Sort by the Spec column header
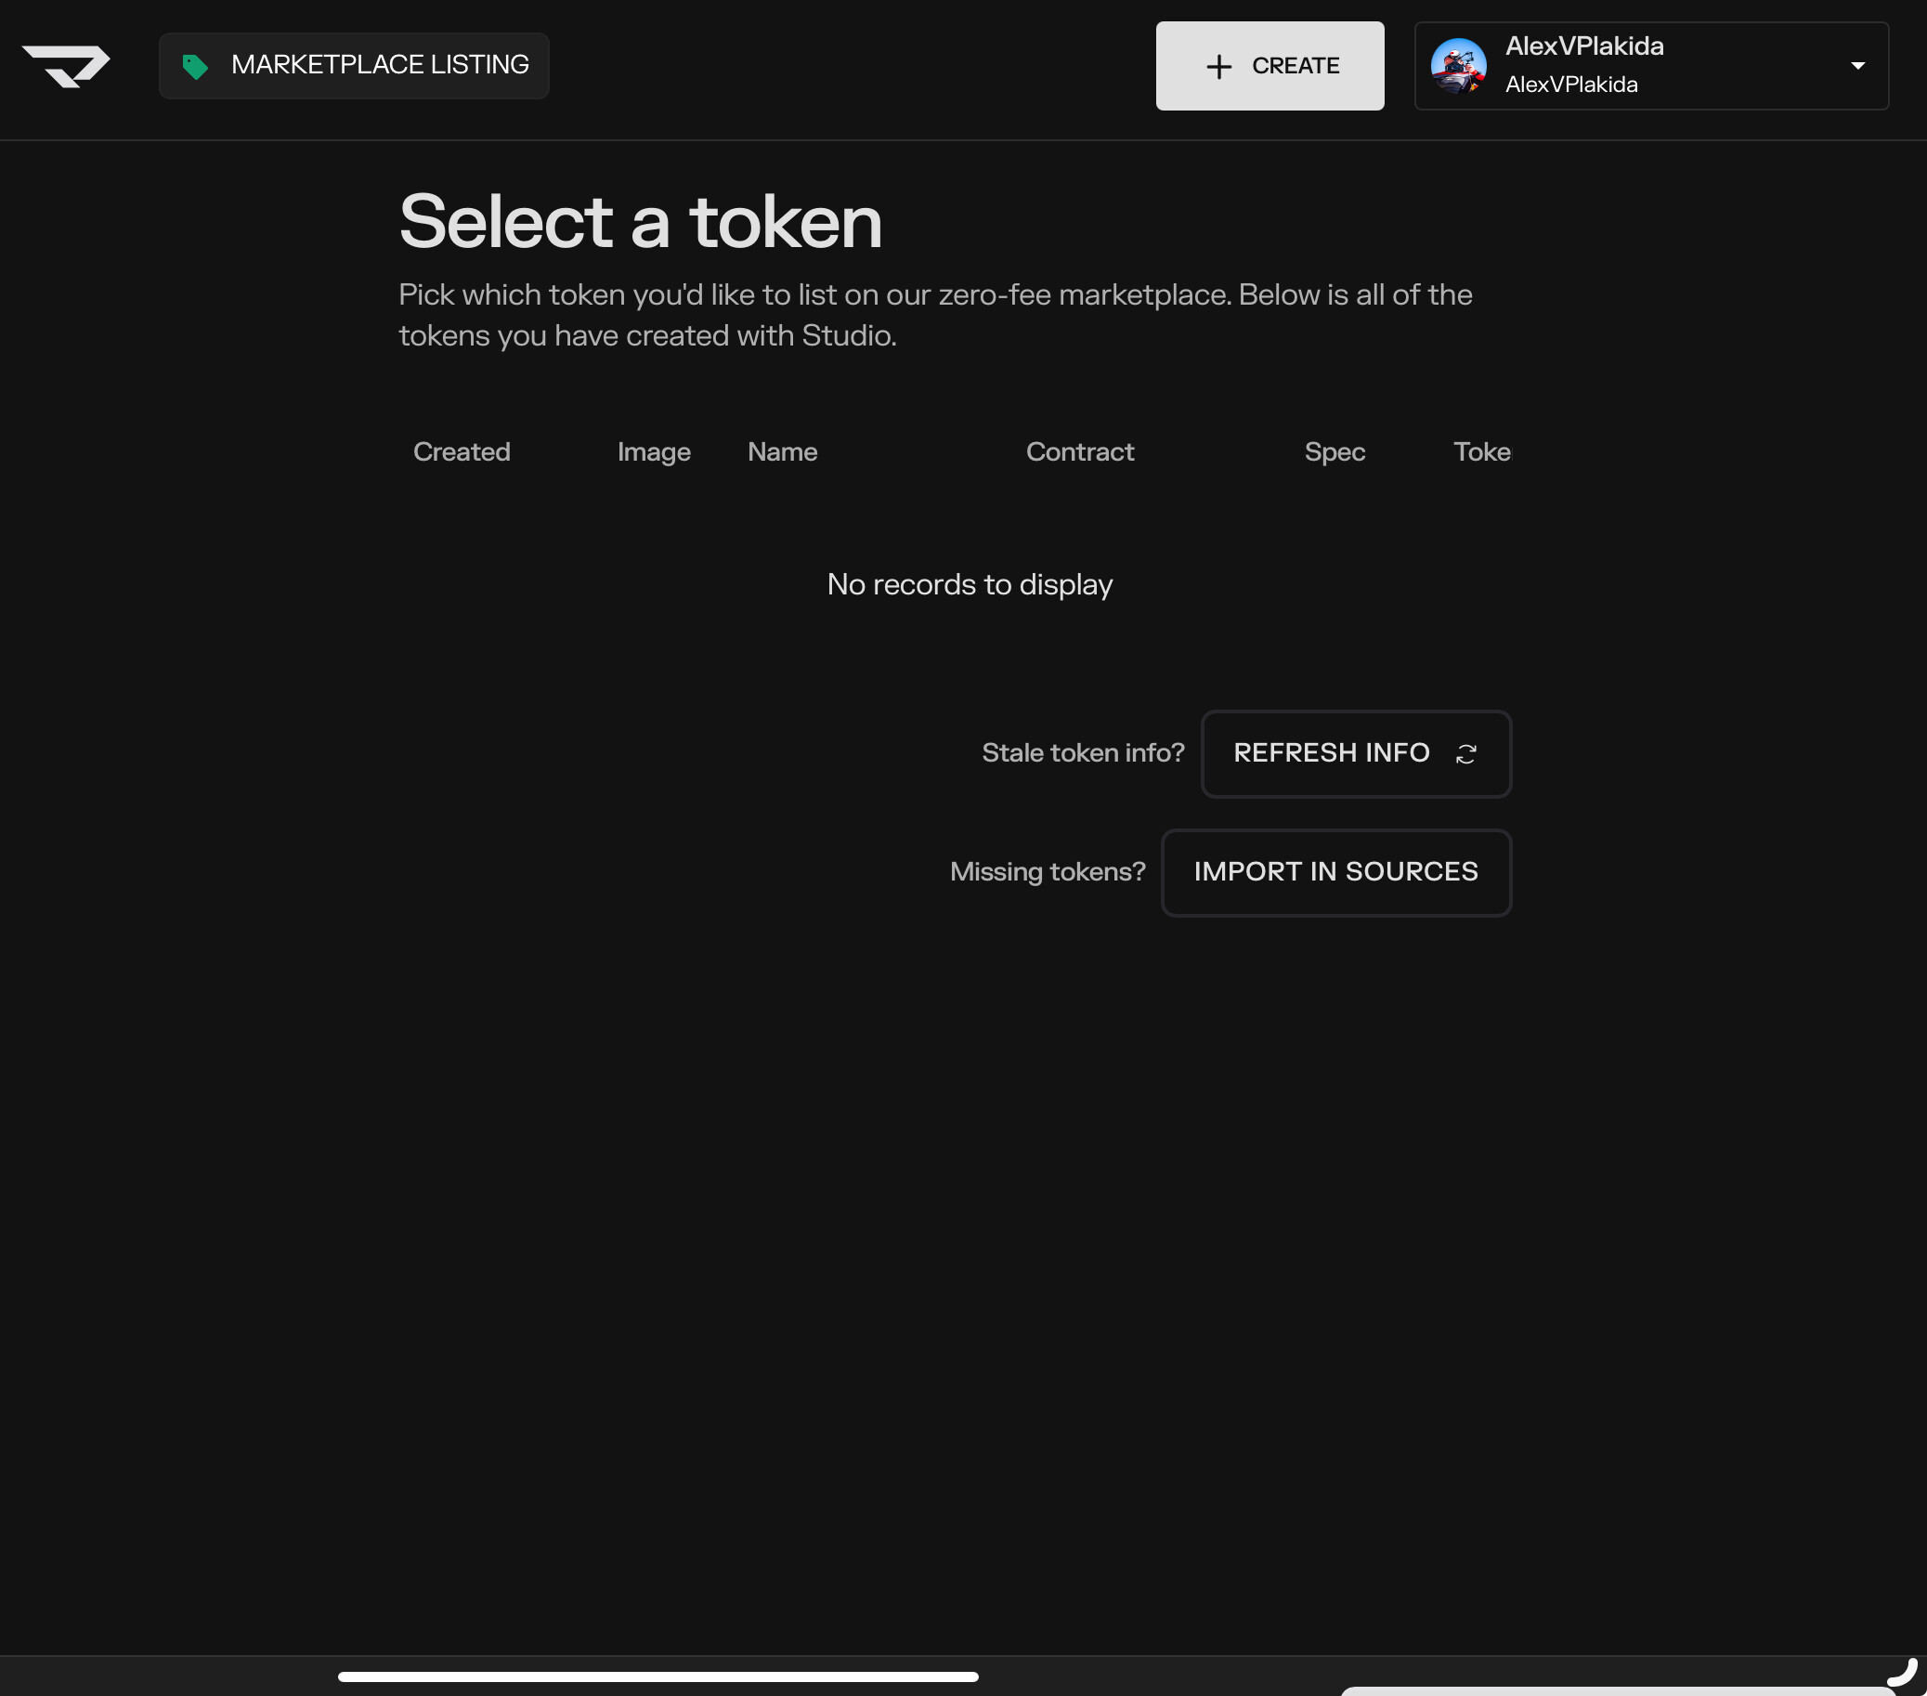 click(1334, 451)
